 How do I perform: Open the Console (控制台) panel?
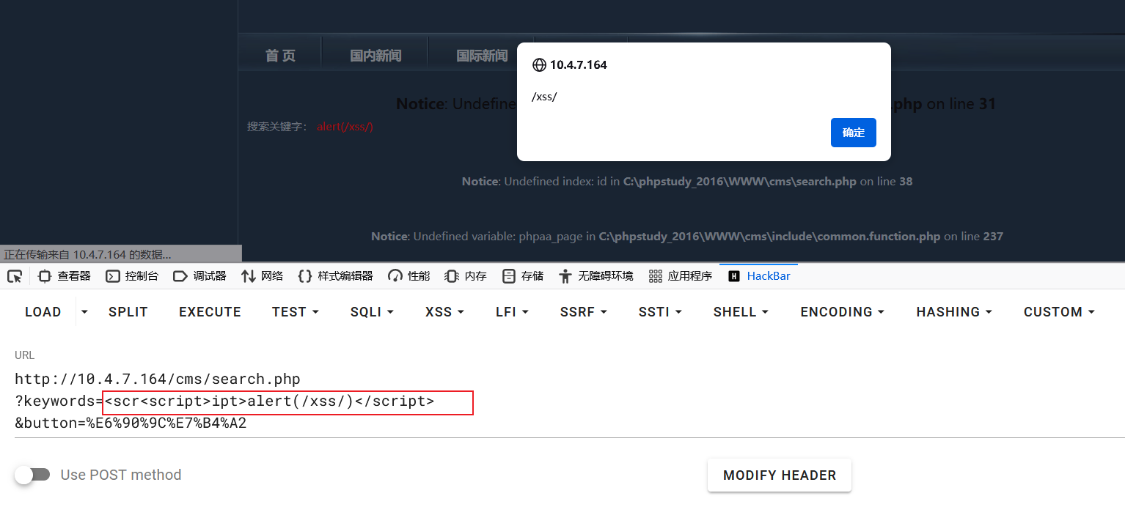point(132,276)
